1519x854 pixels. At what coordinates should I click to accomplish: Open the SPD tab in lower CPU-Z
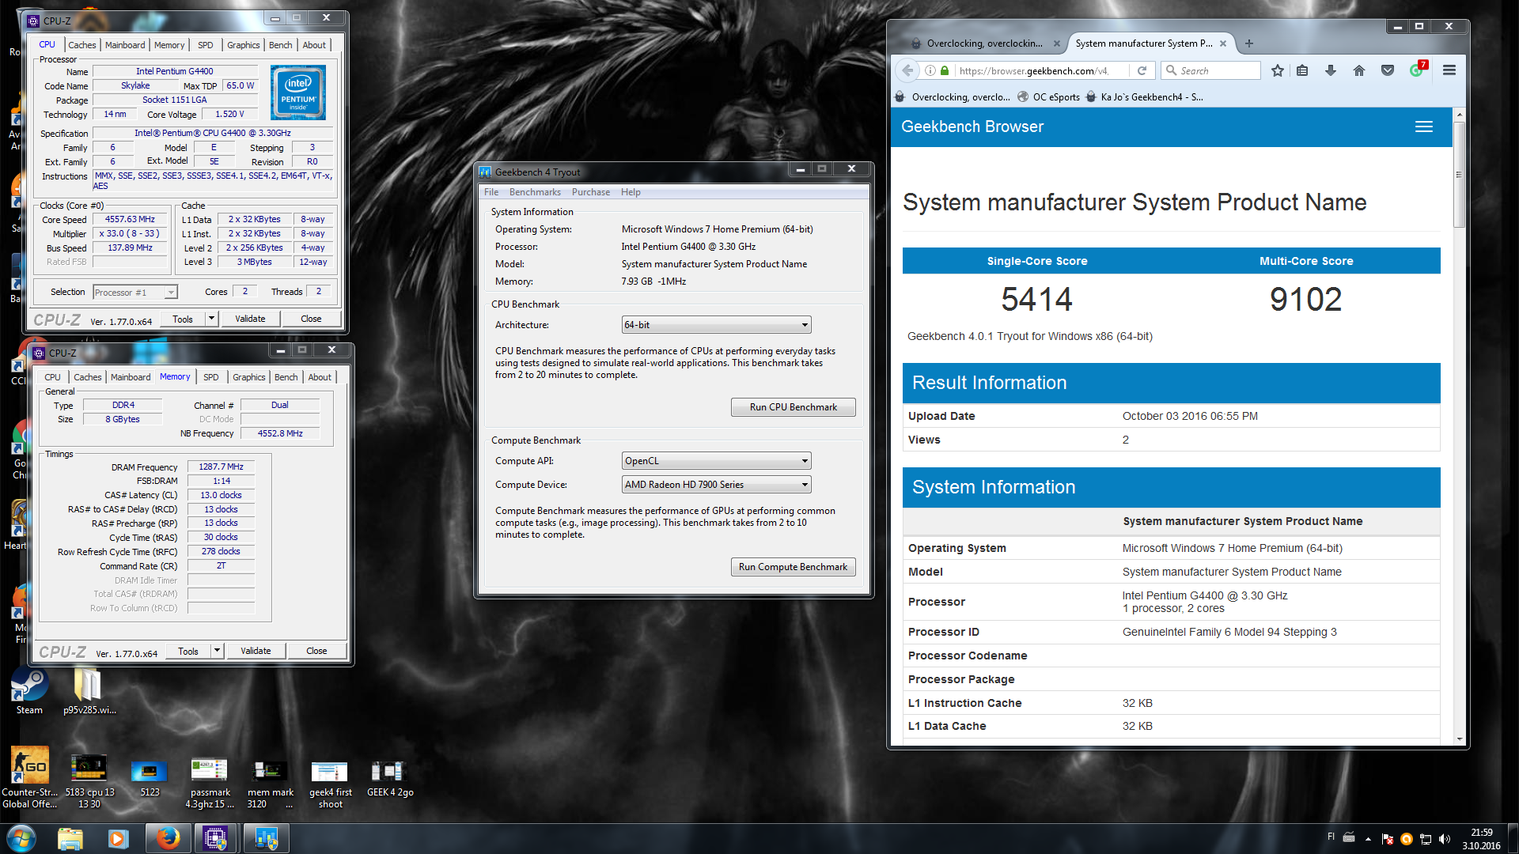(210, 377)
